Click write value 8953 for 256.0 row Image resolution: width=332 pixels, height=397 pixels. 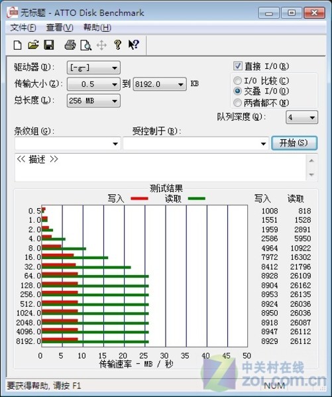coord(270,294)
